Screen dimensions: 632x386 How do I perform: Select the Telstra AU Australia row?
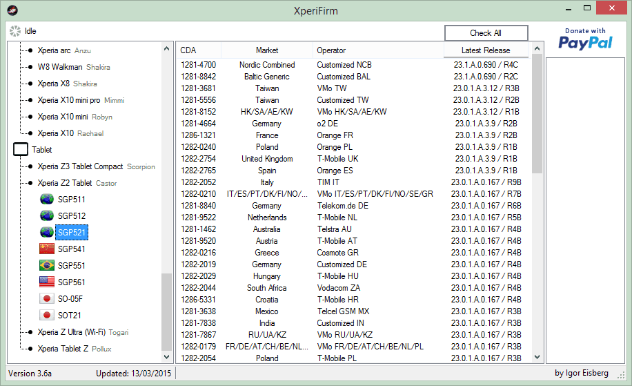(353, 229)
